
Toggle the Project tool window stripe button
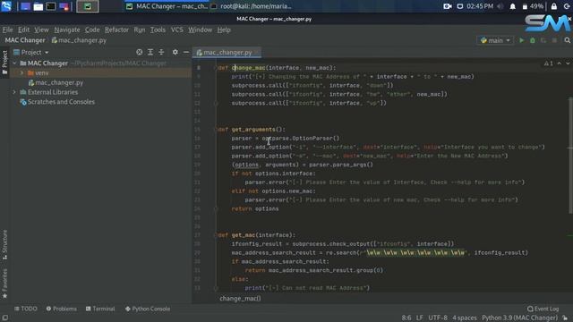[x=4, y=63]
